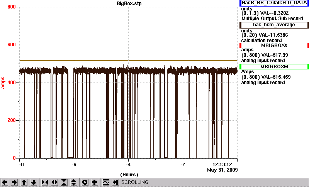Click the horizontal zoom-out diamond icon
309x187 pixels.
point(54,182)
